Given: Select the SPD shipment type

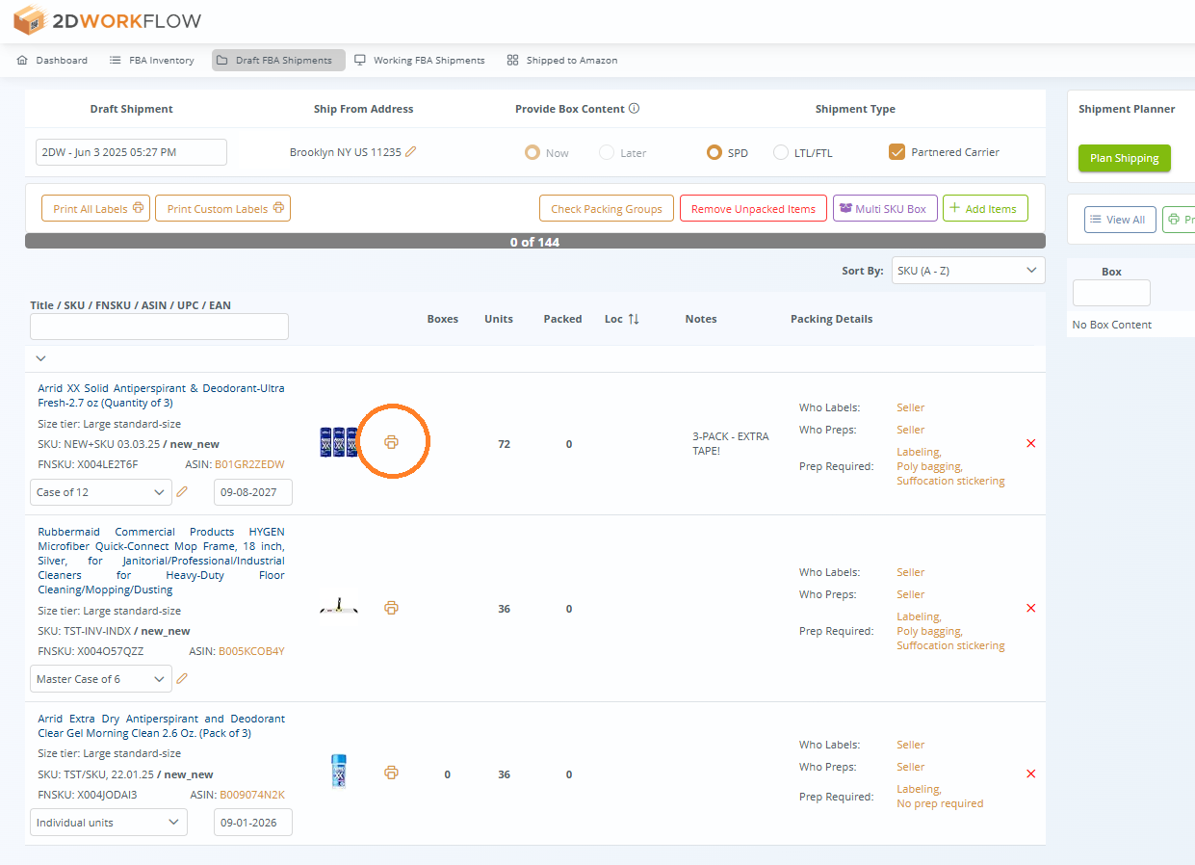Looking at the screenshot, I should click(714, 151).
